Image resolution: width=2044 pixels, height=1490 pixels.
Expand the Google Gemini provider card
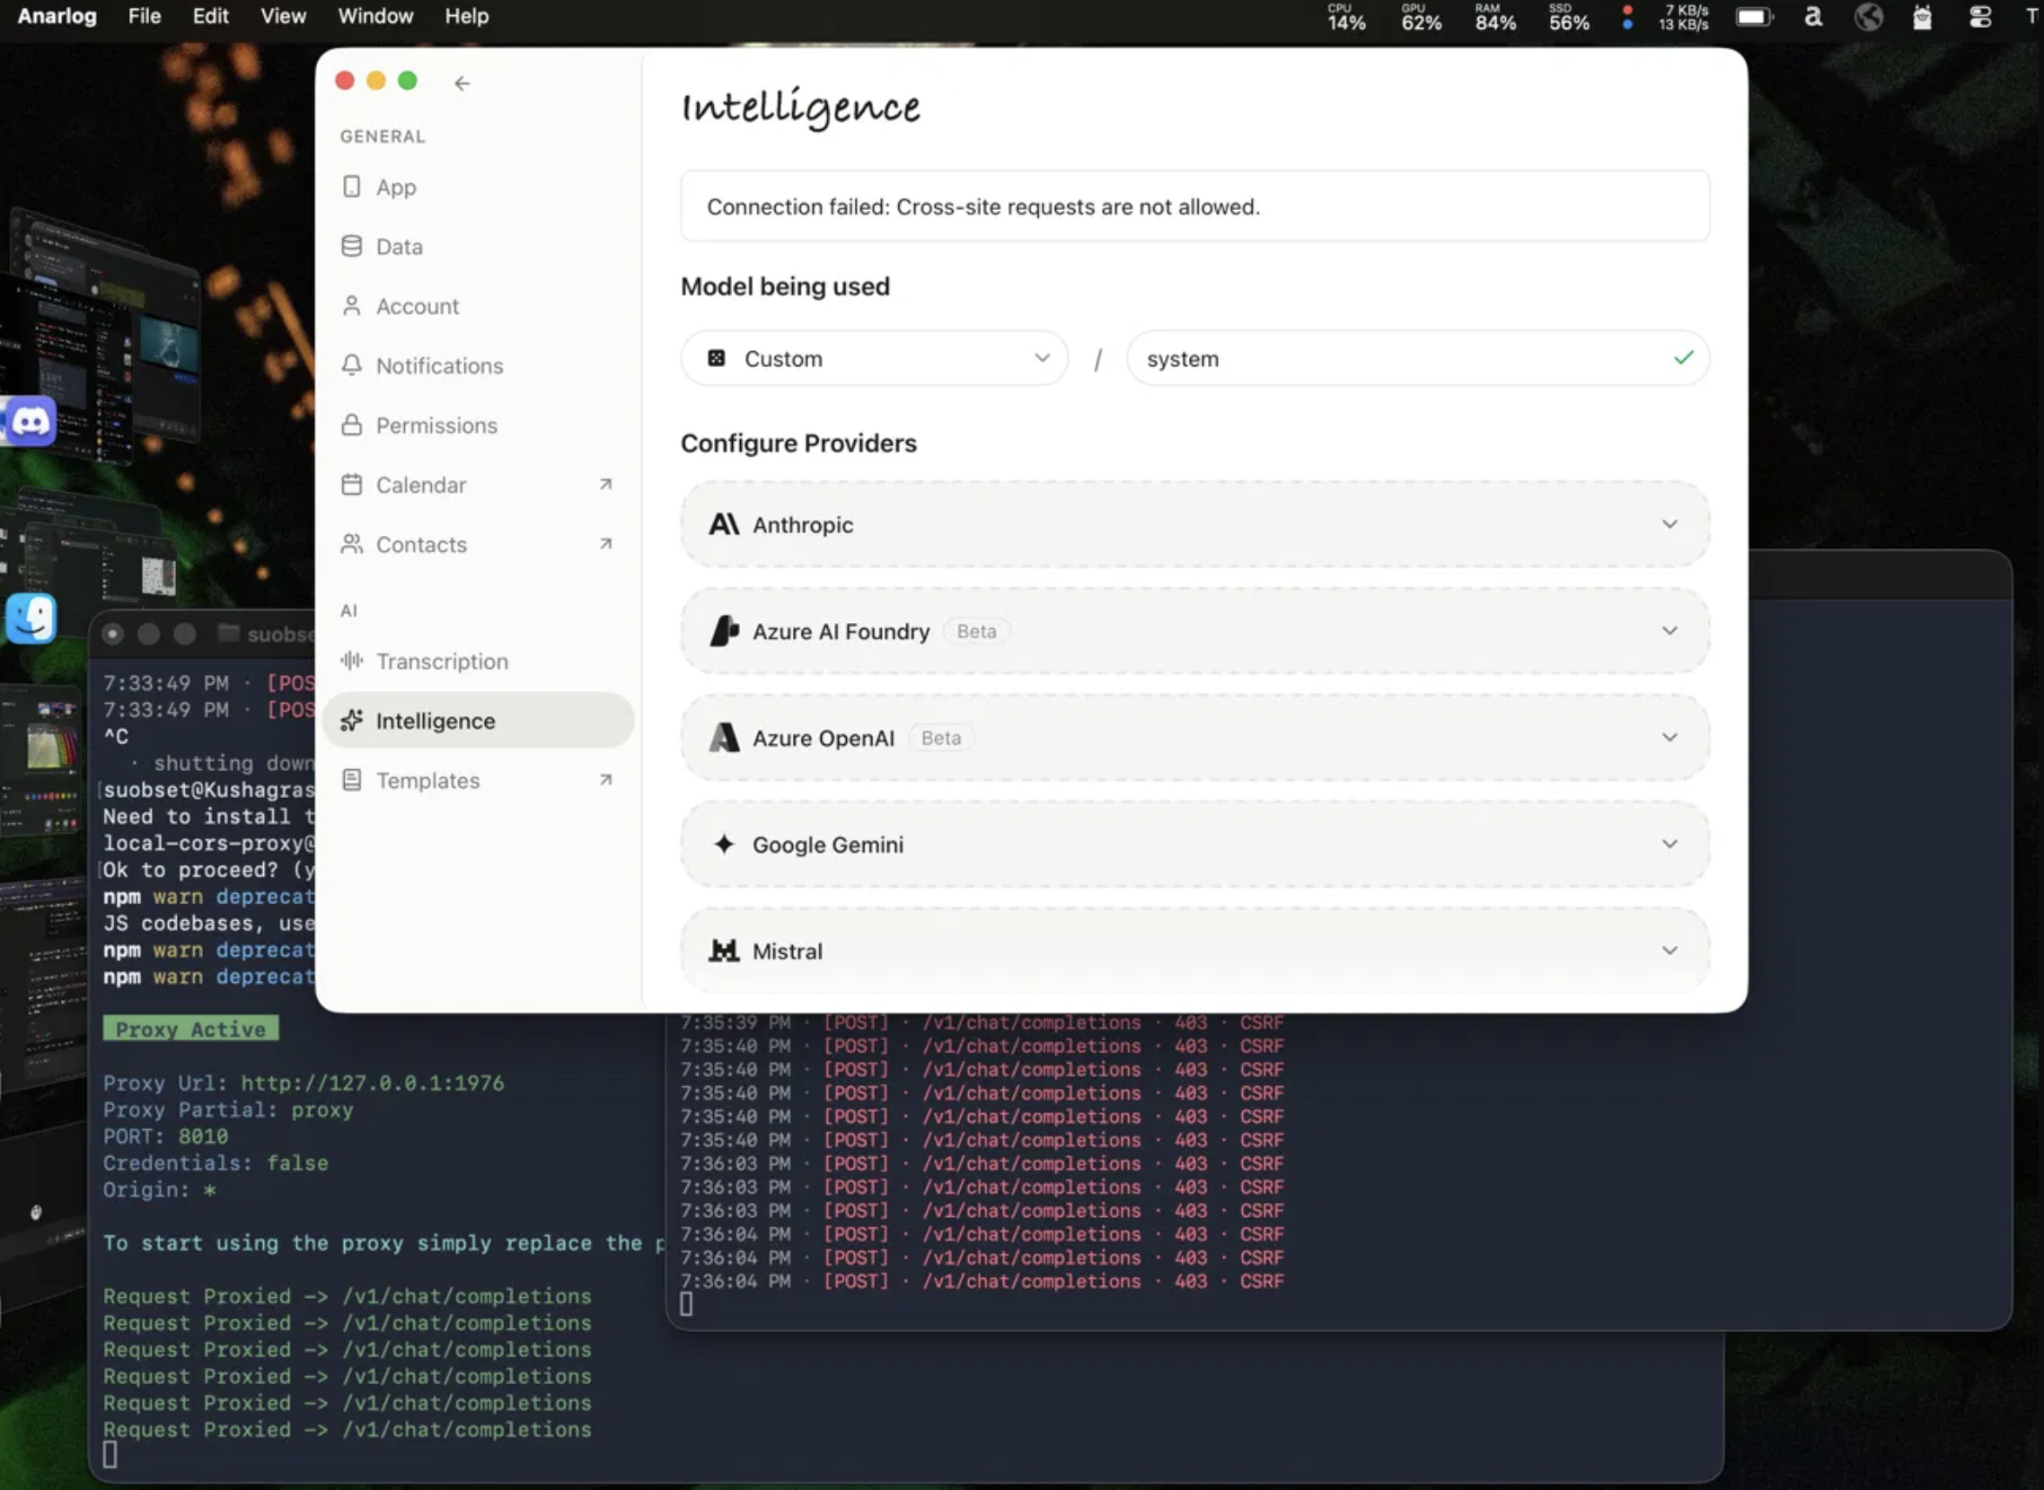coord(1194,845)
